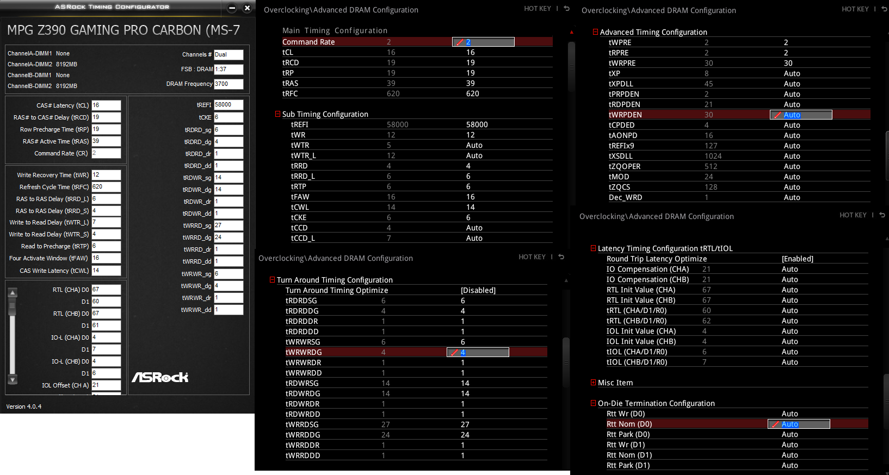This screenshot has width=889, height=475.
Task: Click the pencil icon on Rtt Nom (D0) row
Action: [775, 424]
